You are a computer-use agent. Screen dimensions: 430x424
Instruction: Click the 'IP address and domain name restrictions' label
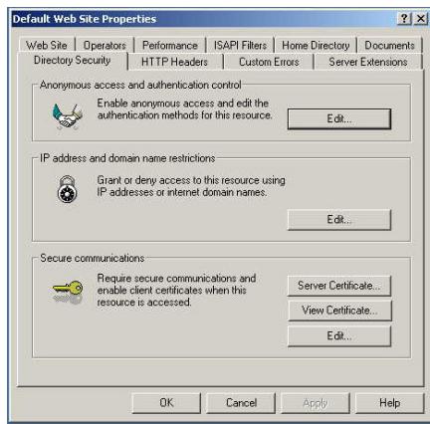(127, 158)
